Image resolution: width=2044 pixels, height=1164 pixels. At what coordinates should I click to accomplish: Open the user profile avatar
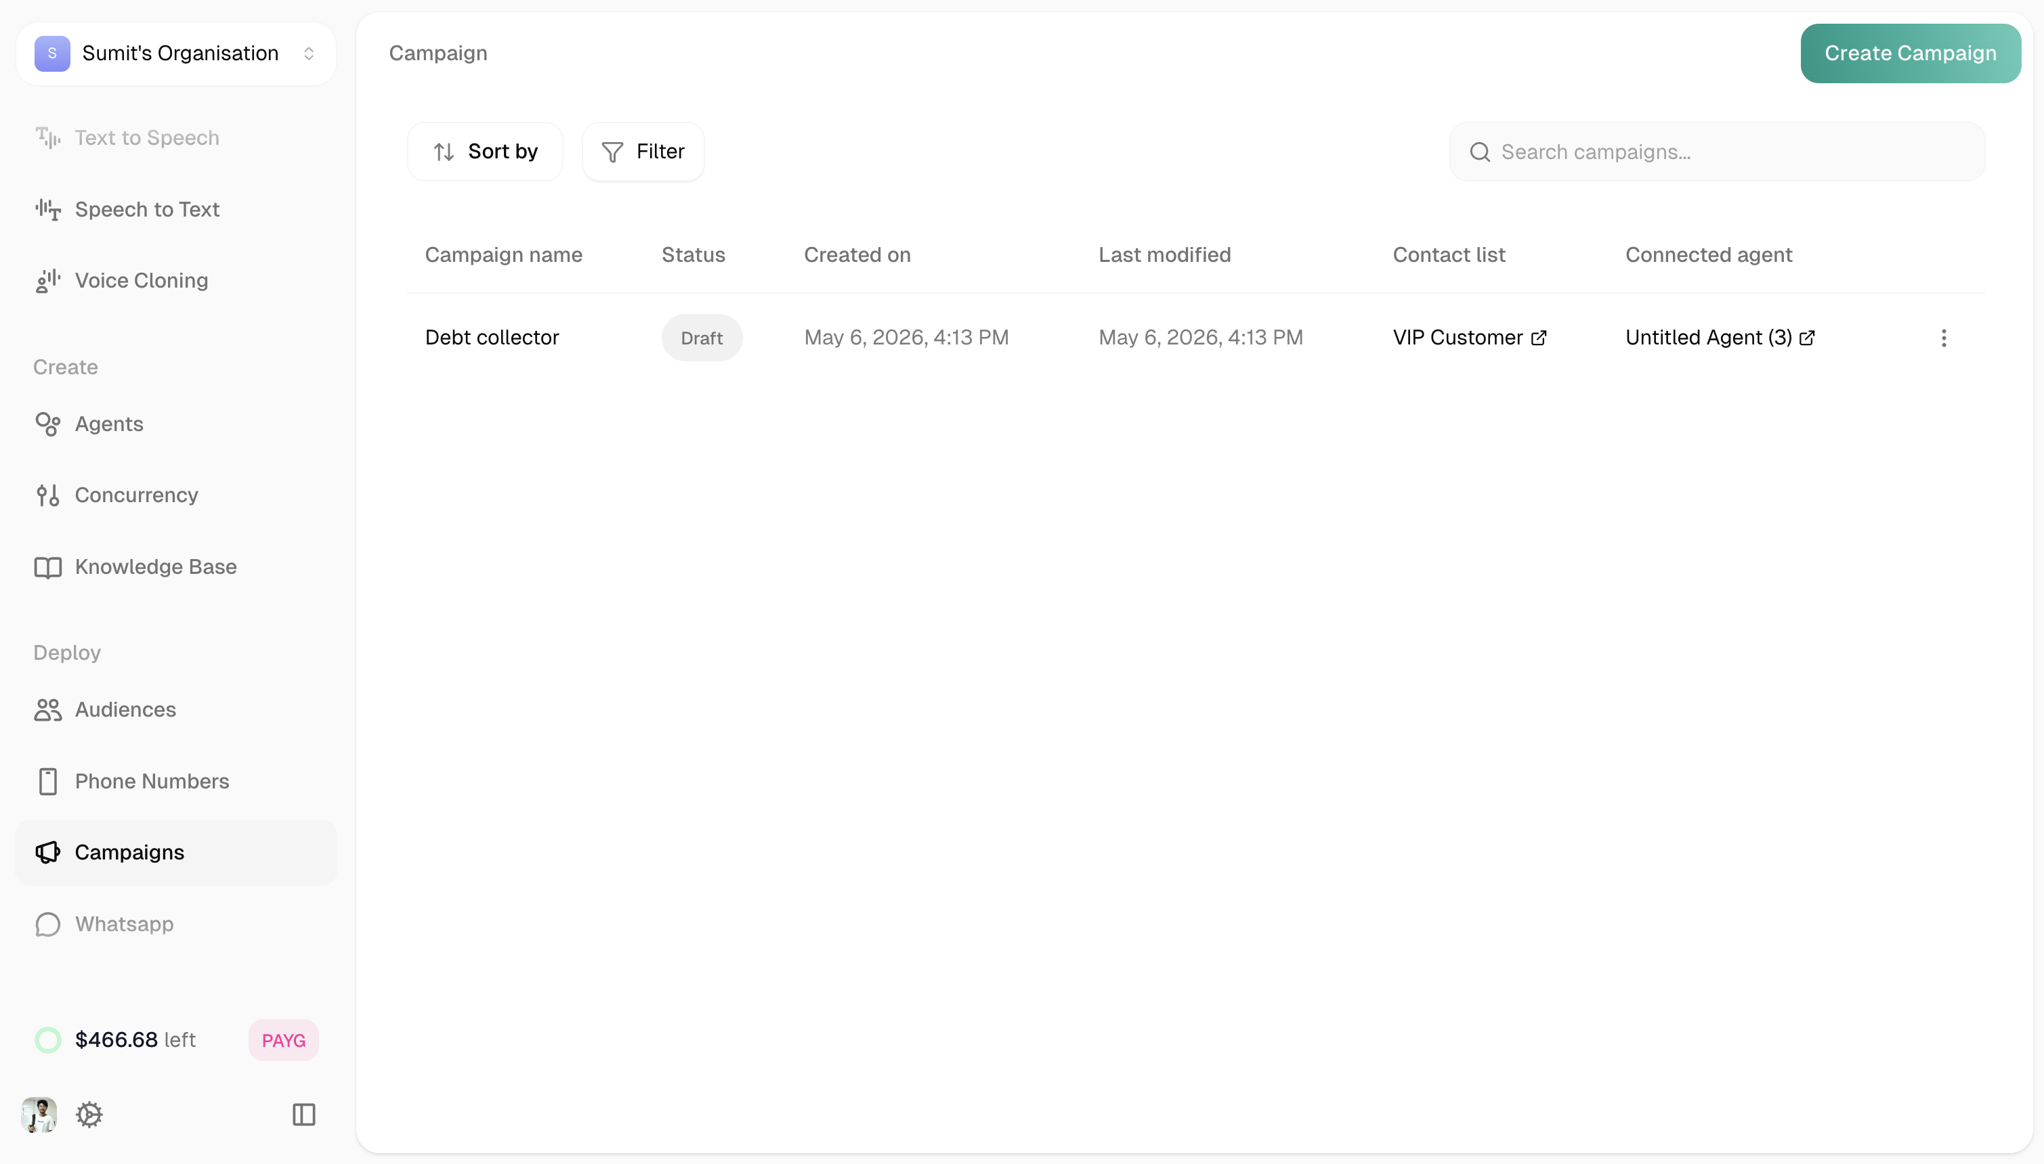[39, 1115]
